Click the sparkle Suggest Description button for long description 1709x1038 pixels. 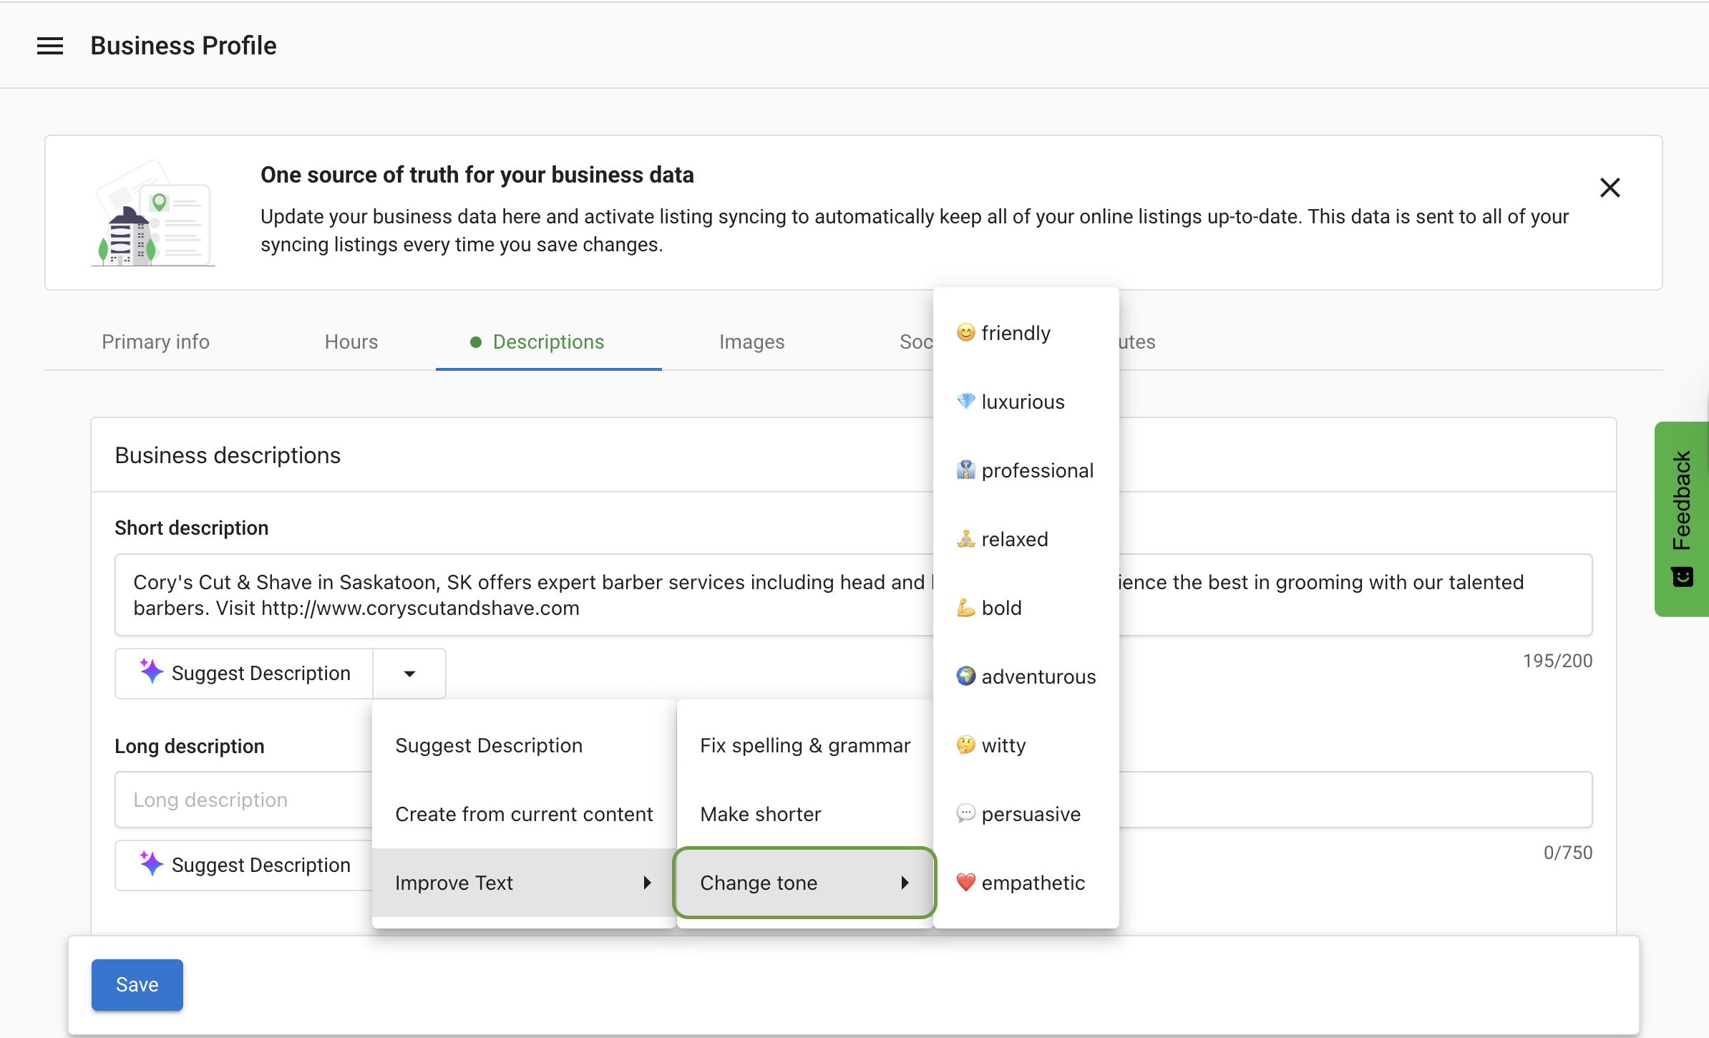click(245, 865)
